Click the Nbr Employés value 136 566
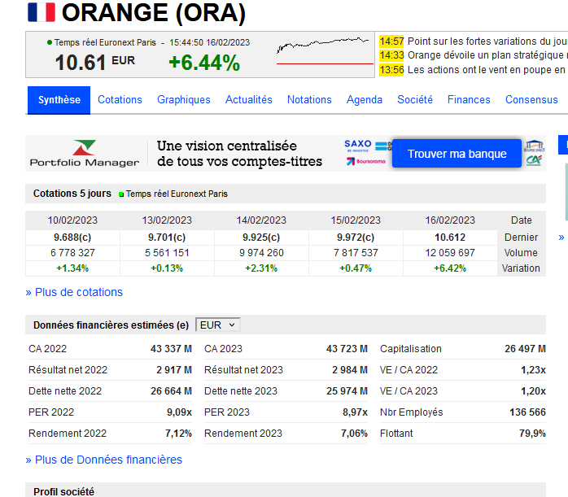Image resolution: width=568 pixels, height=497 pixels. (527, 412)
